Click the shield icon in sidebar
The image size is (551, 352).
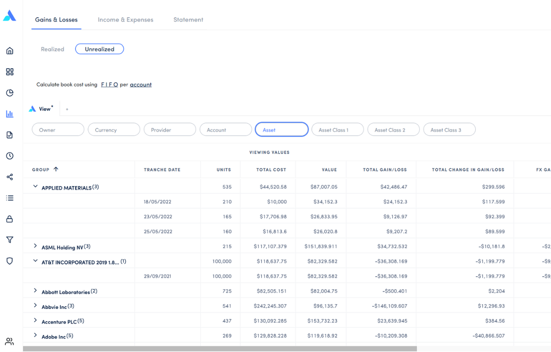[10, 261]
